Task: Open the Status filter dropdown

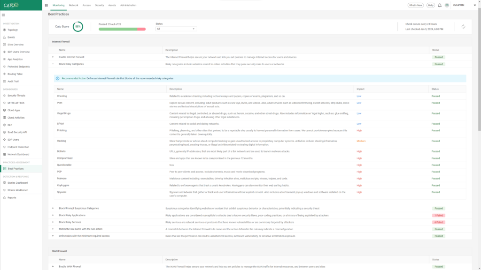Action: pyautogui.click(x=176, y=28)
